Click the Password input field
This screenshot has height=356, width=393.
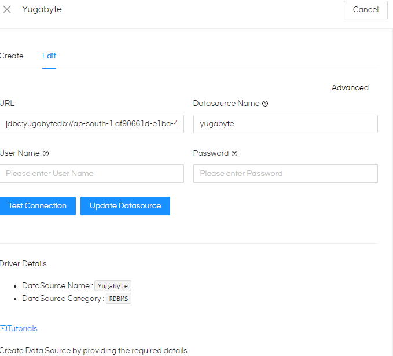285,174
